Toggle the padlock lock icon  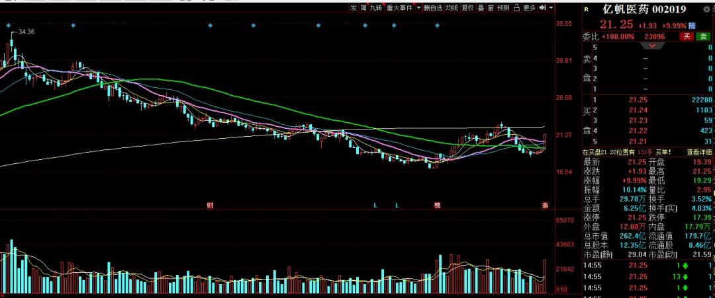pyautogui.click(x=516, y=8)
